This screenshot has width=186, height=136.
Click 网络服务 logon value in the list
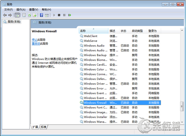pos(154,93)
